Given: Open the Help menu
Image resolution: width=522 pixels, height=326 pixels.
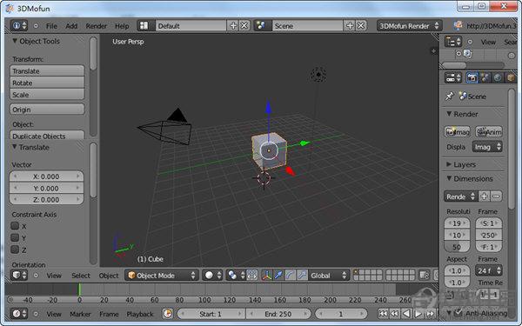Looking at the screenshot, I should (122, 26).
